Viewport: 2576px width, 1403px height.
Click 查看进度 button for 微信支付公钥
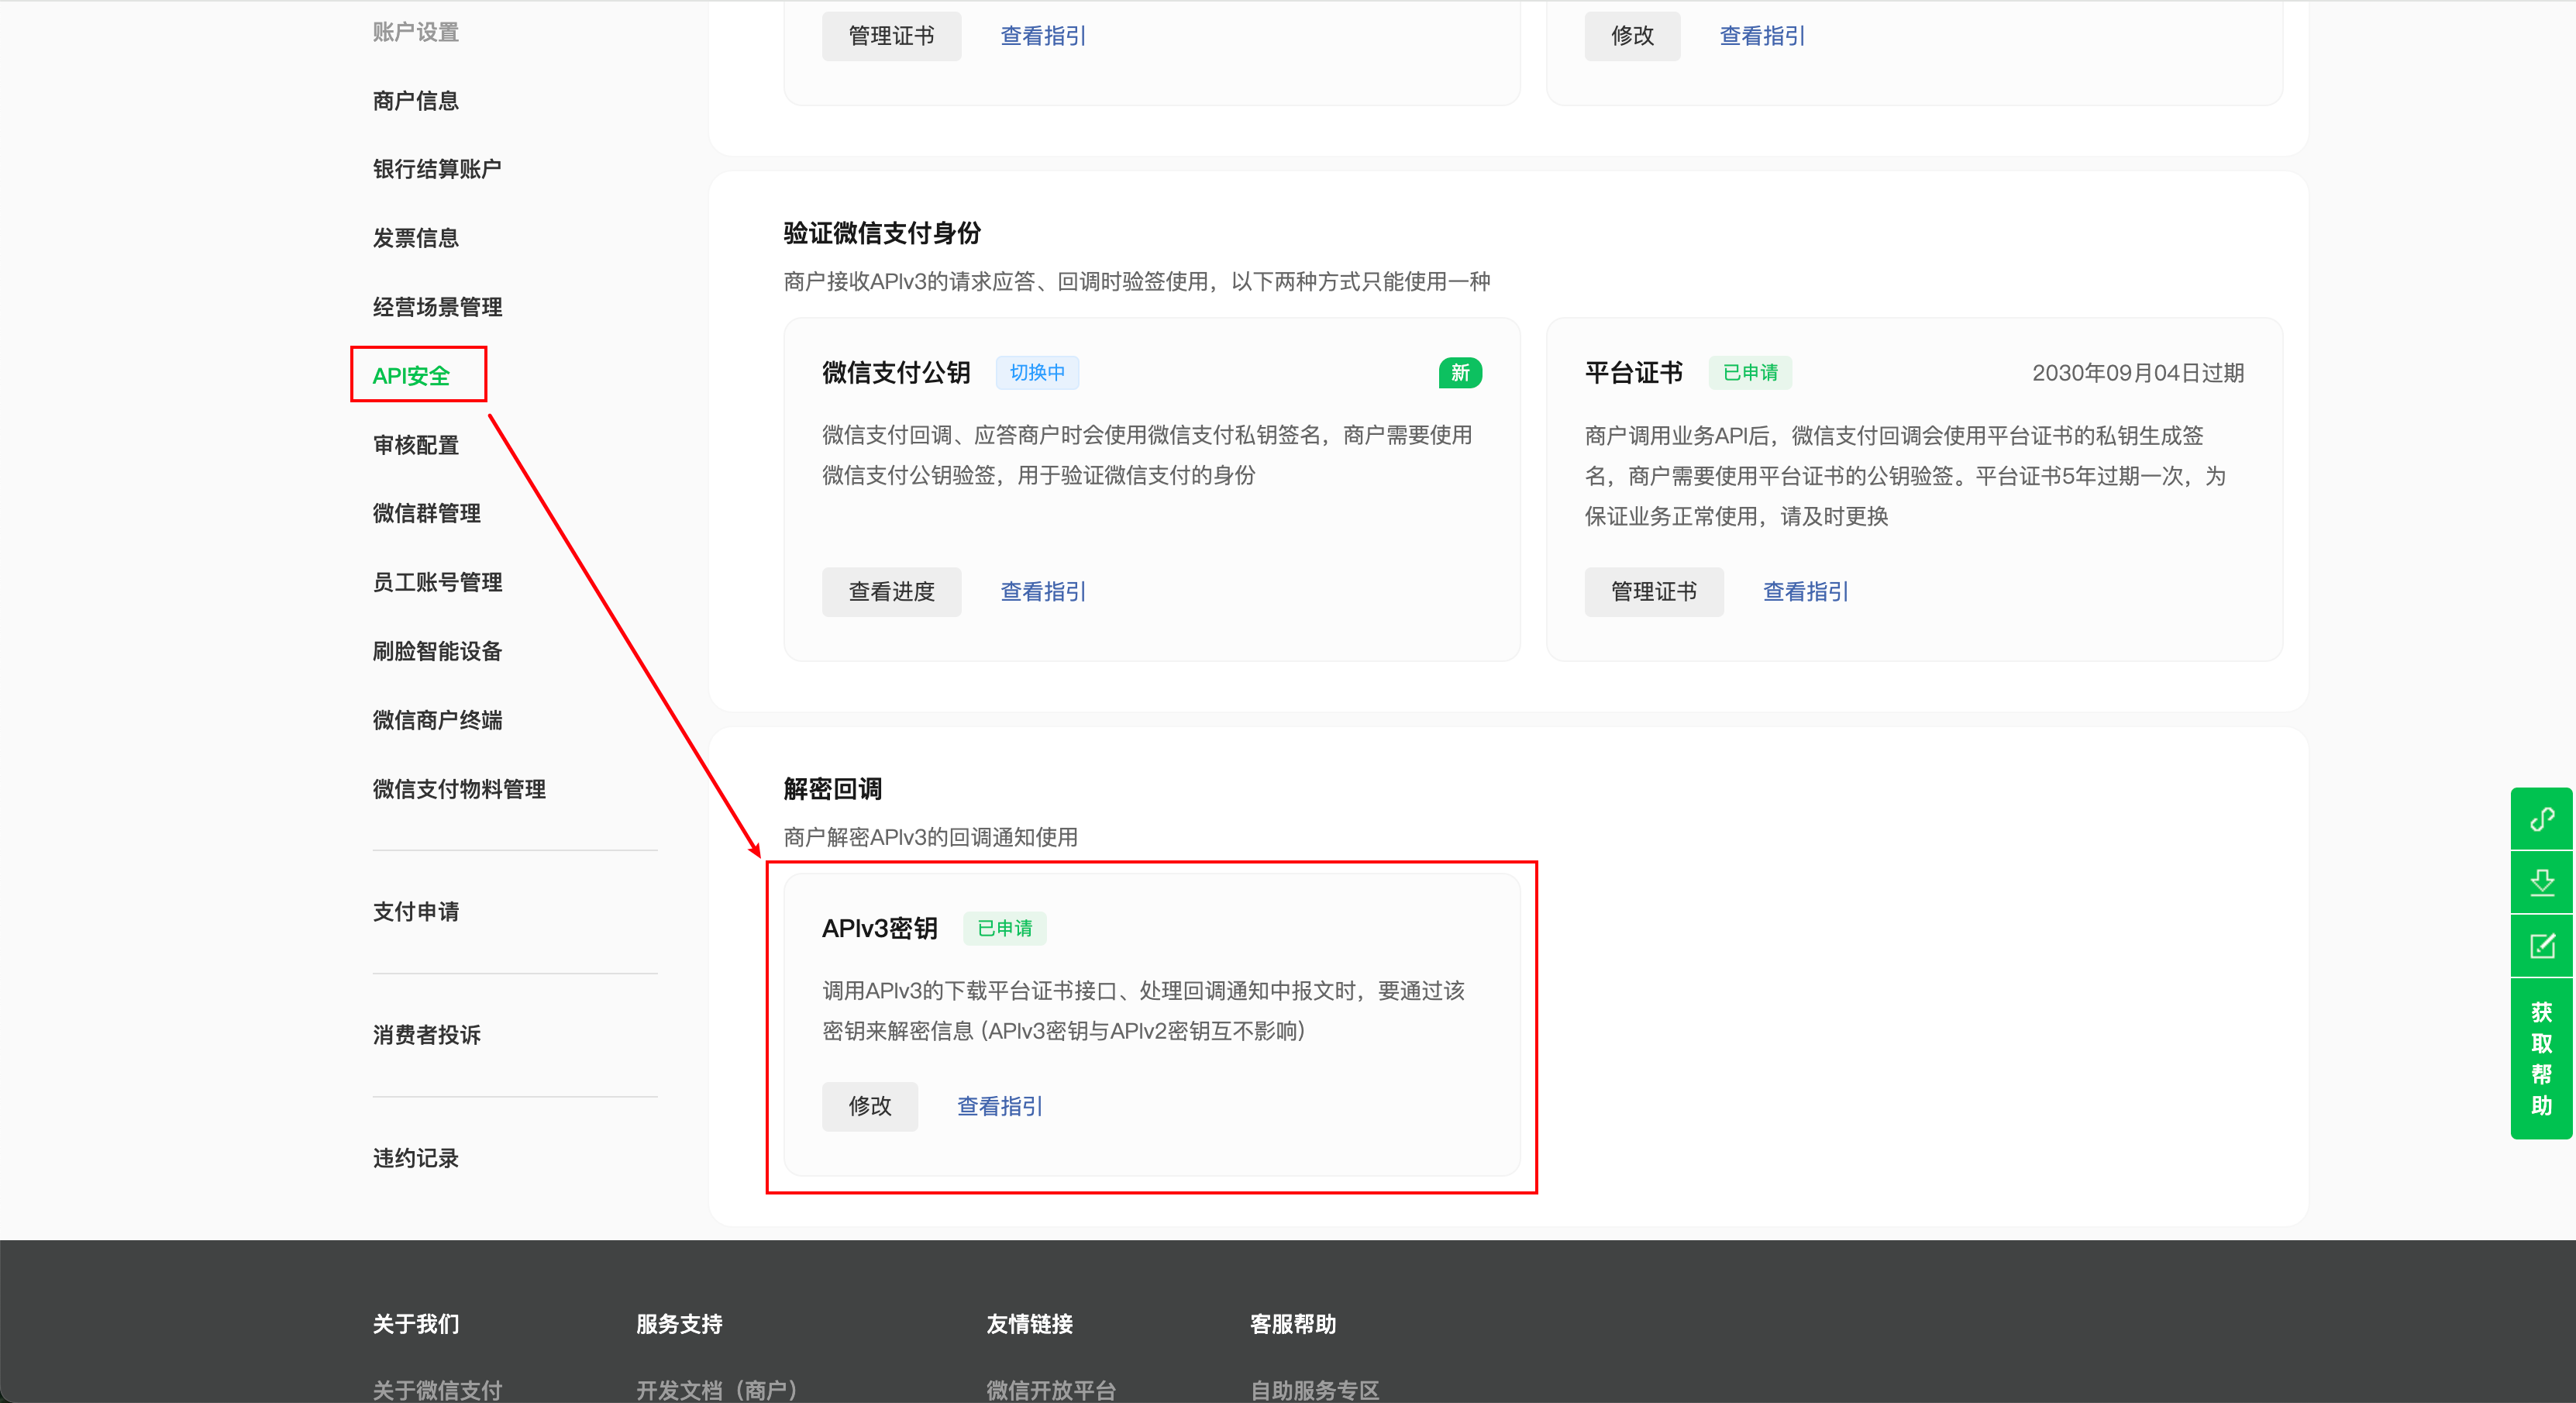(x=891, y=592)
